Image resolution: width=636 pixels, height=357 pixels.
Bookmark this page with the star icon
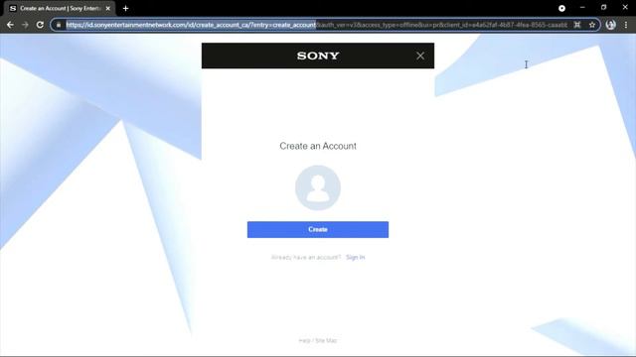(x=592, y=25)
